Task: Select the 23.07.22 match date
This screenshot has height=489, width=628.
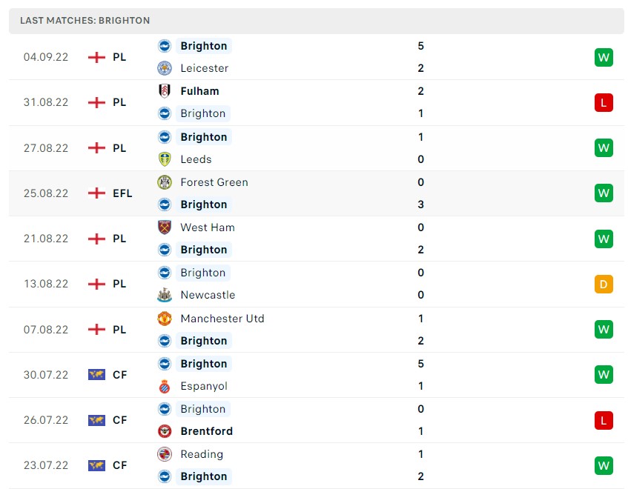Action: pos(46,465)
